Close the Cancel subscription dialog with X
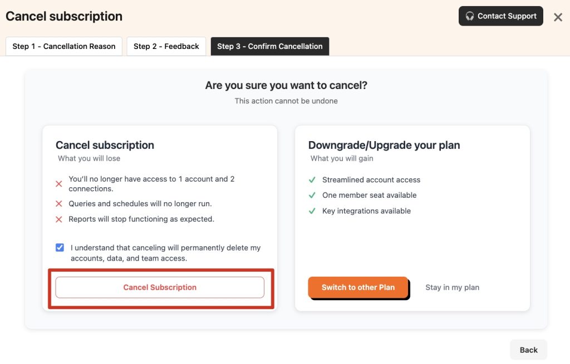Viewport: 570px width, 364px height. point(558,17)
